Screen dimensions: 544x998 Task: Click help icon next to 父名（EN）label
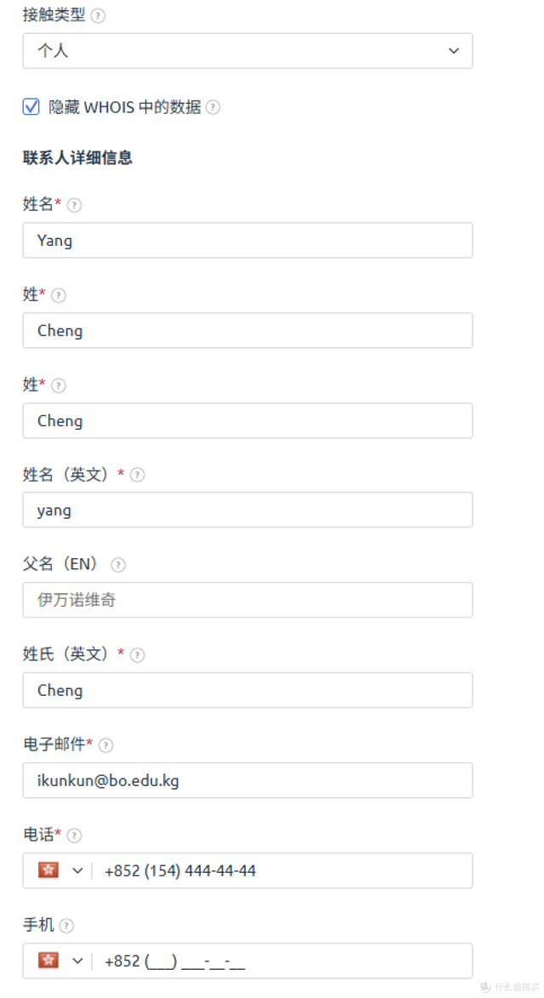(x=118, y=565)
